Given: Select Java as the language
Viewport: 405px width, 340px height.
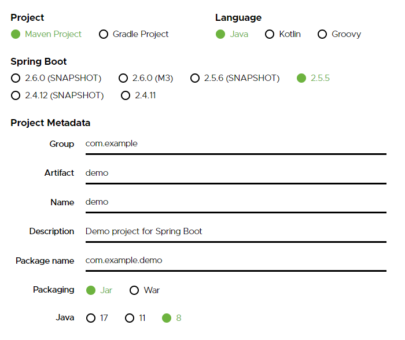Looking at the screenshot, I should [x=220, y=34].
